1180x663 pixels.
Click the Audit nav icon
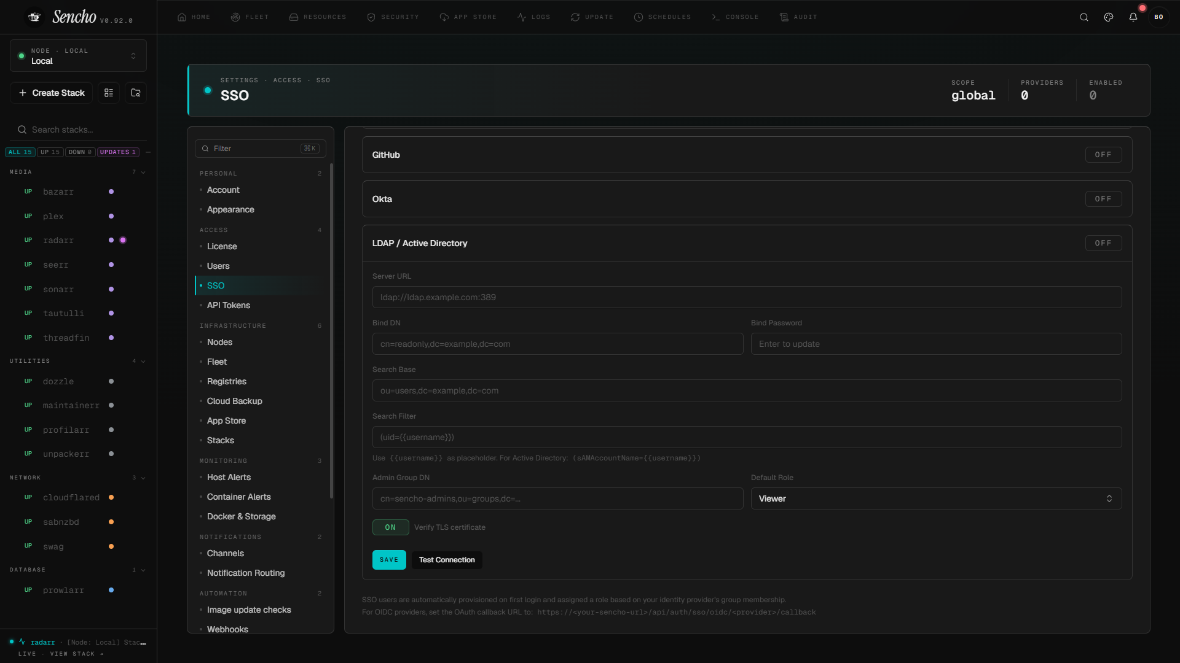coord(784,17)
